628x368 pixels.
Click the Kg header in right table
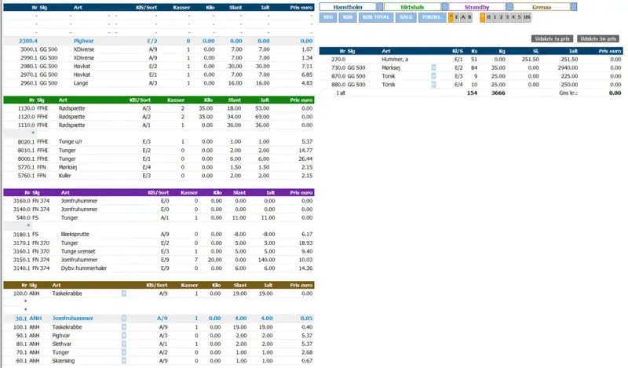coord(502,51)
